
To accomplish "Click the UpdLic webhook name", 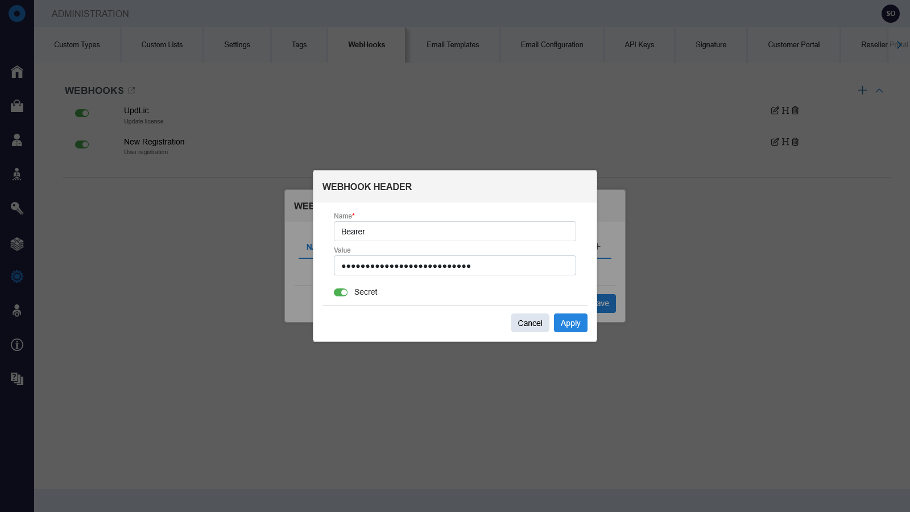I will 136,110.
